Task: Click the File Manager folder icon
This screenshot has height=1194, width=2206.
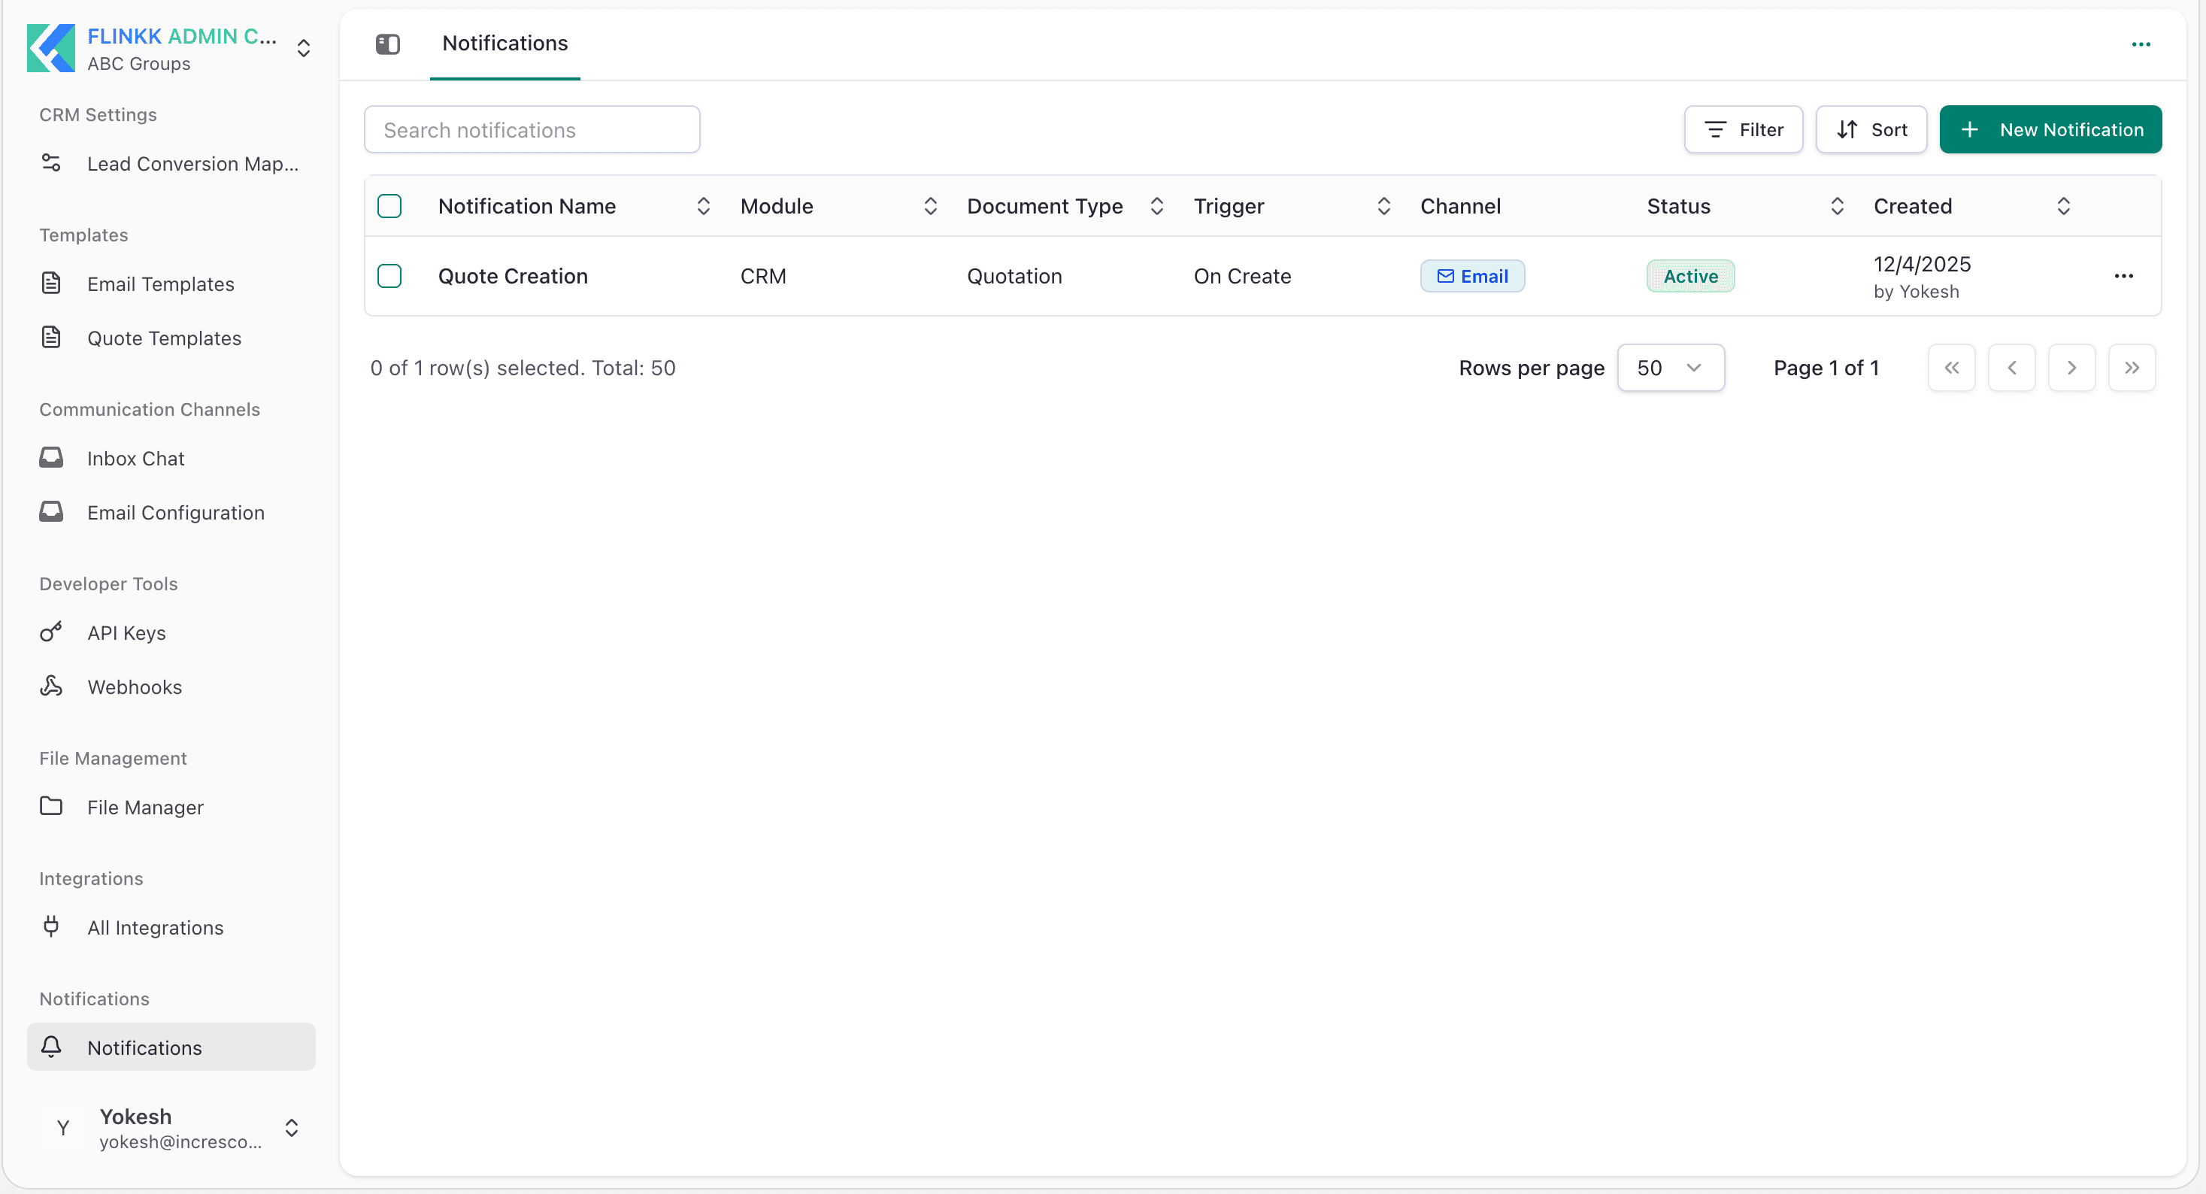Action: (x=51, y=806)
